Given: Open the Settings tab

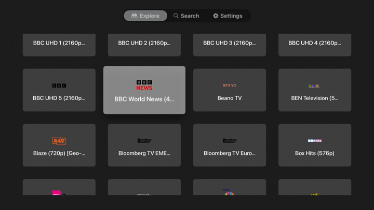Looking at the screenshot, I should 228,16.
